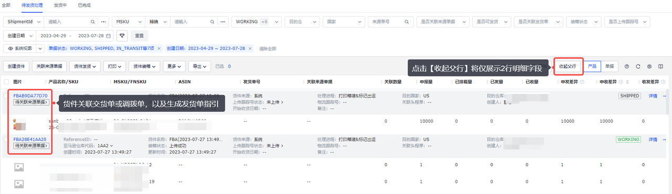Click the 清除全部 link
The image size is (672, 194).
click(268, 48)
